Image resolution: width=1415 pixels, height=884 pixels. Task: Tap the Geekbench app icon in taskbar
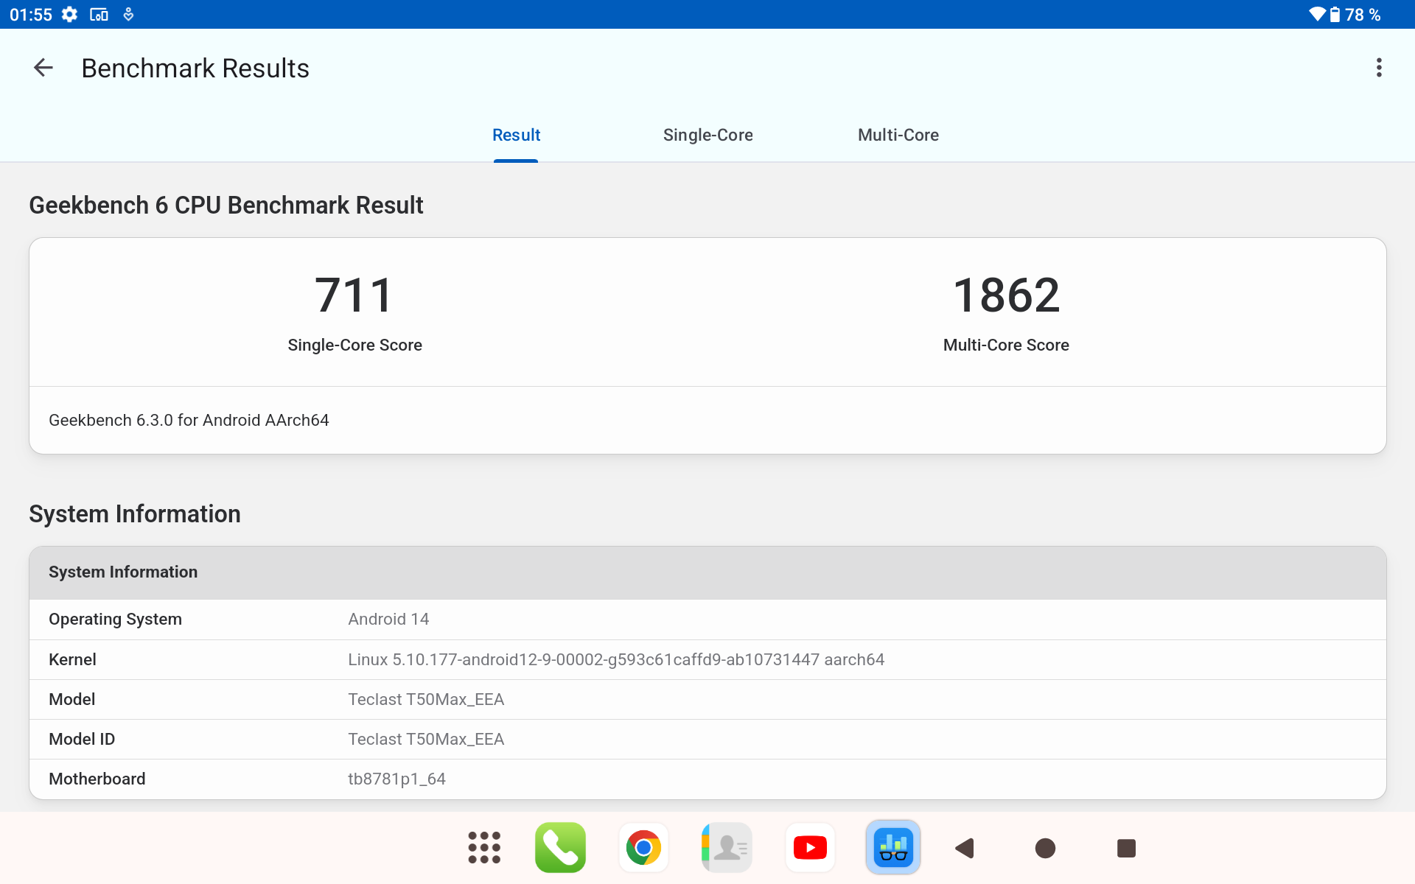click(x=893, y=848)
